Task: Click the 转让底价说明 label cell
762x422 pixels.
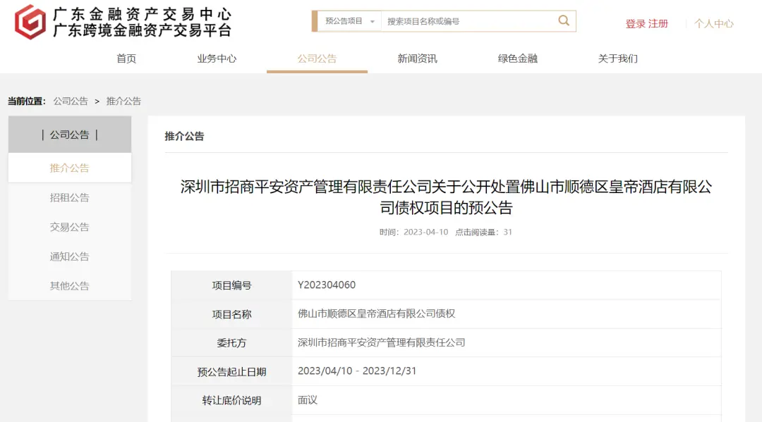Action: 231,401
